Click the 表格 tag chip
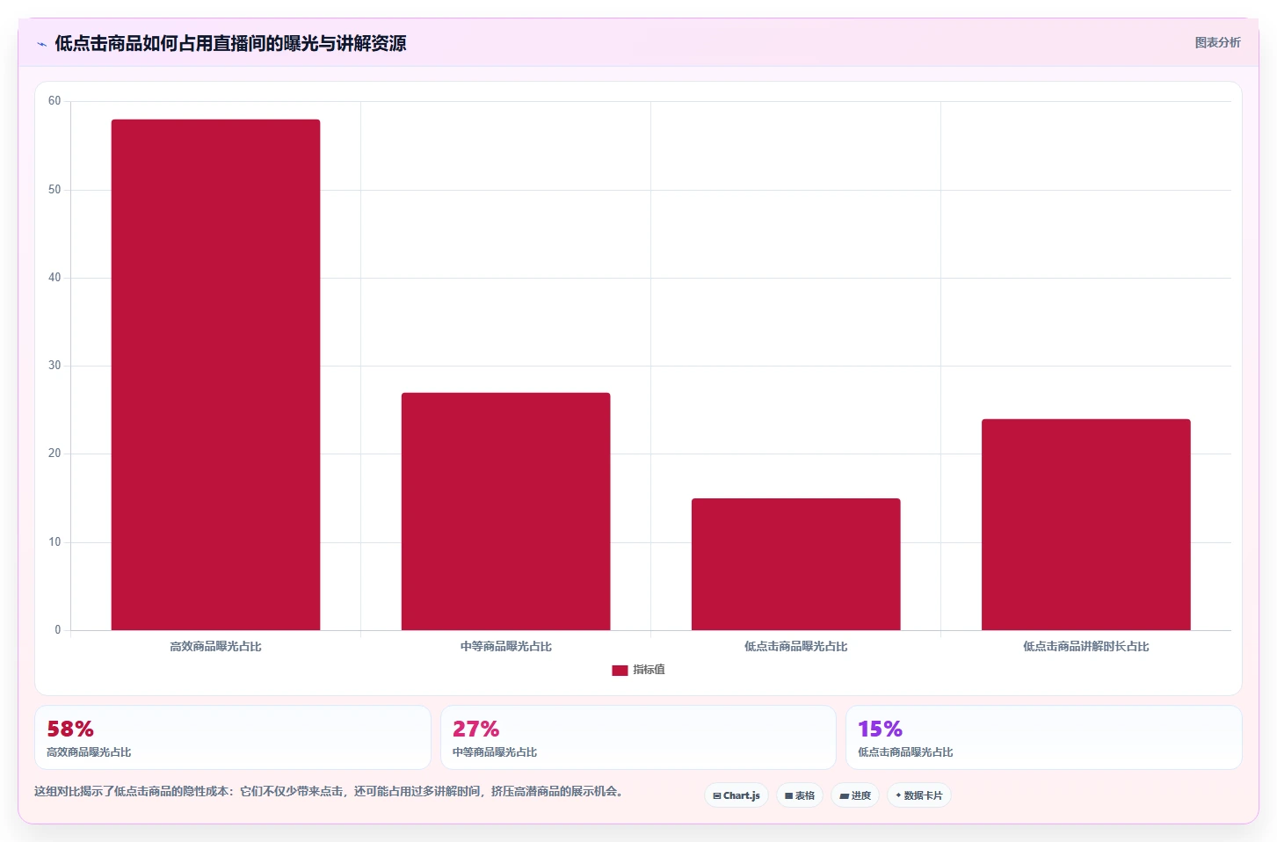This screenshot has width=1277, height=842. click(800, 795)
